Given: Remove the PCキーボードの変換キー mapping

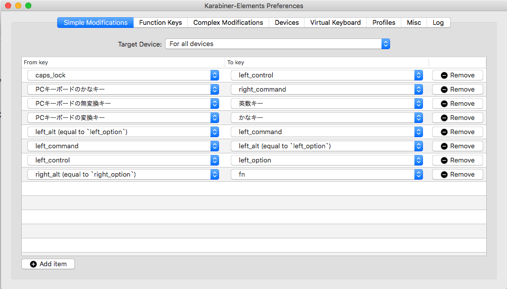Looking at the screenshot, I should point(457,118).
